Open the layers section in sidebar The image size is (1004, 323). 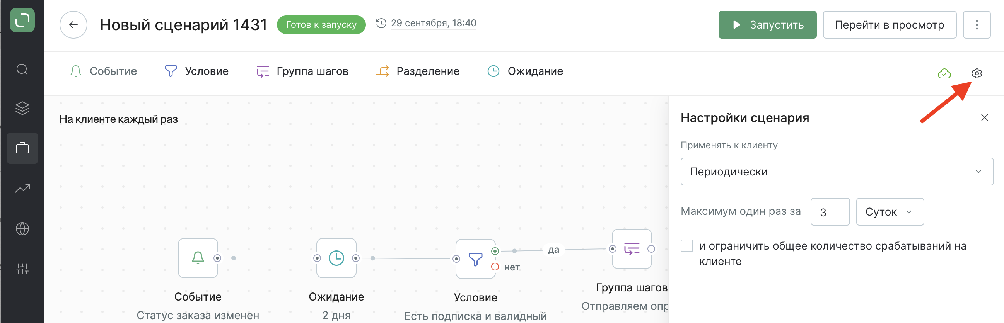point(22,108)
